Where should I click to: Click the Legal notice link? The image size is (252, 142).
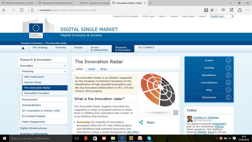click(x=188, y=16)
